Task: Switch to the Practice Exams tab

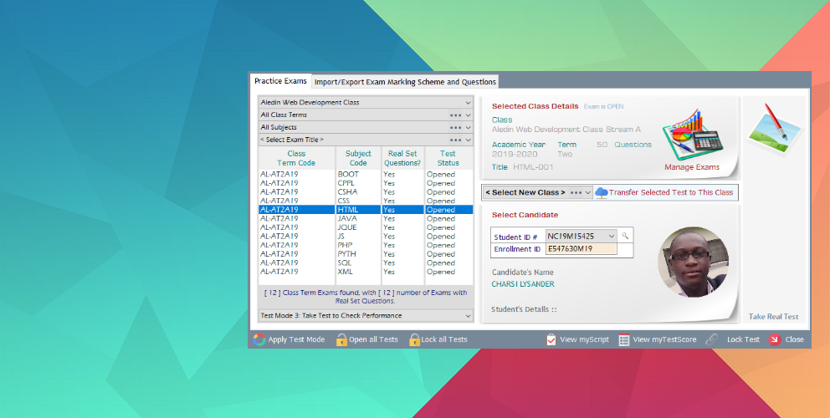Action: (x=280, y=81)
